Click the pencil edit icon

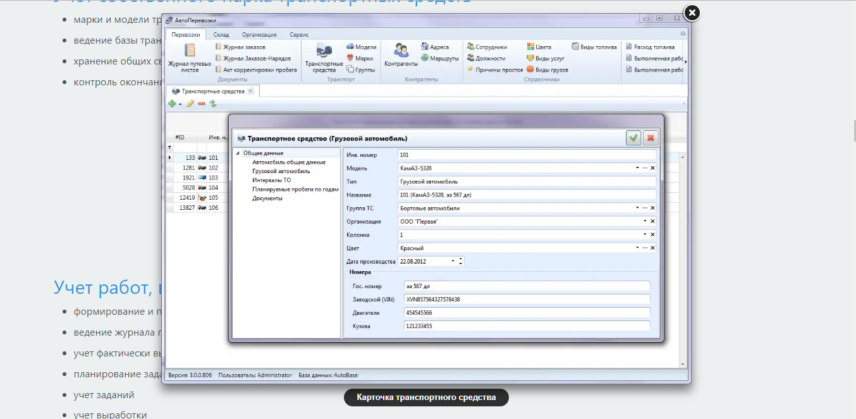coord(190,104)
